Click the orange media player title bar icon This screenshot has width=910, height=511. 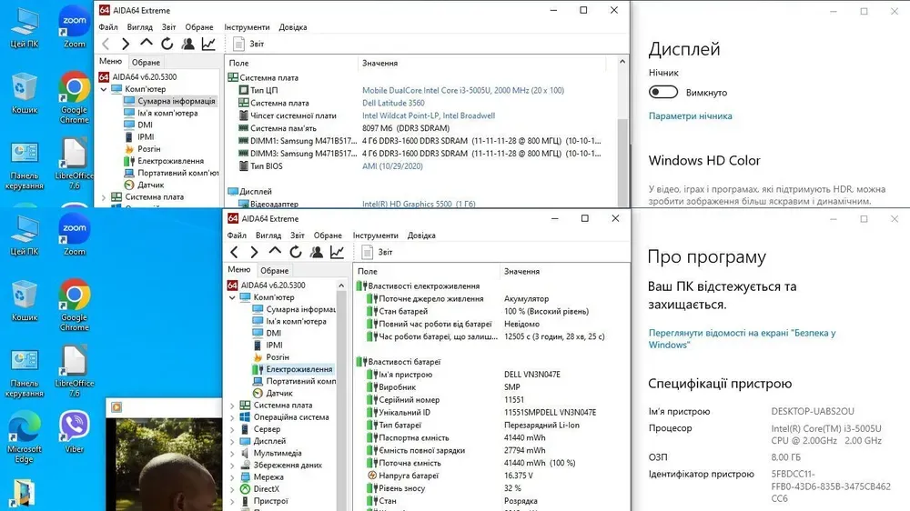click(x=116, y=406)
